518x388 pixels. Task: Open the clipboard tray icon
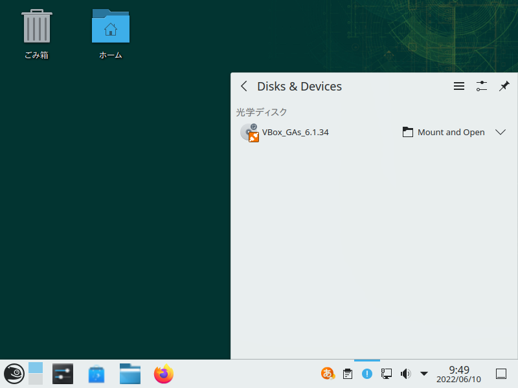[x=348, y=374]
